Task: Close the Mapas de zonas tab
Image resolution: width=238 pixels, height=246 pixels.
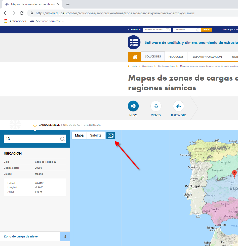Action: 58,5
